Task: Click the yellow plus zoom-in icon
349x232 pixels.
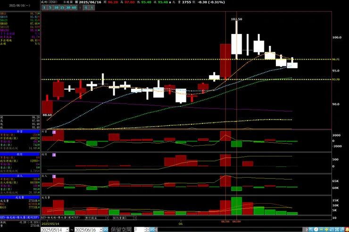Action: click(x=326, y=229)
